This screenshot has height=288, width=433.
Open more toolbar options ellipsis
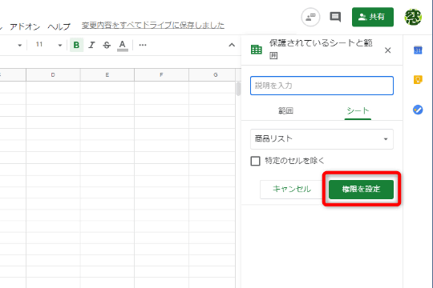click(143, 45)
